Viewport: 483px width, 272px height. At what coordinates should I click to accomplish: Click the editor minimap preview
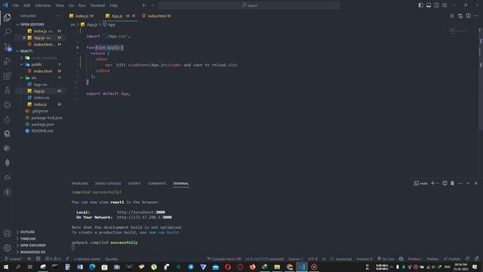458,30
